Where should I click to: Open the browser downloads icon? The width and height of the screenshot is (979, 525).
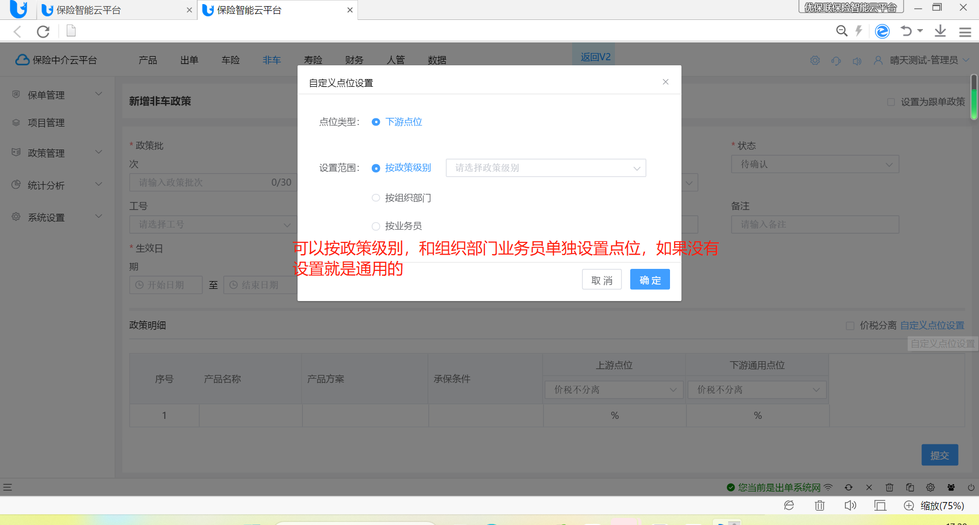pyautogui.click(x=940, y=31)
